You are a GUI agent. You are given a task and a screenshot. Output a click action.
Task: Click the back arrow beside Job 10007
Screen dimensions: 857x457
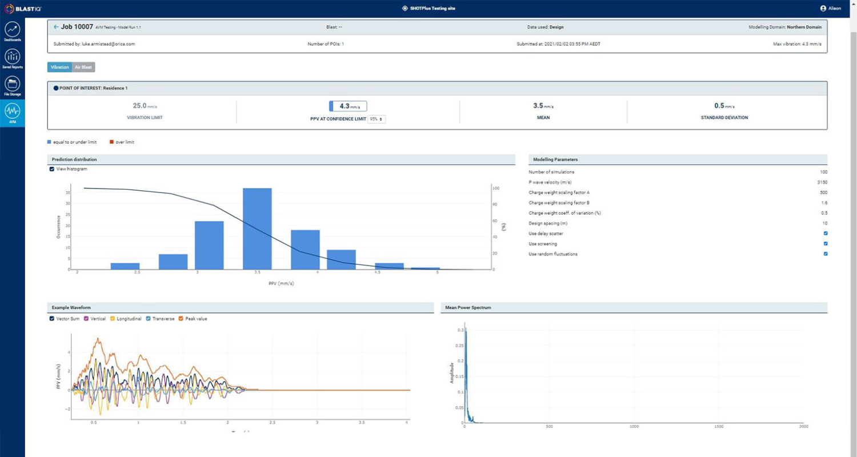[x=56, y=27]
